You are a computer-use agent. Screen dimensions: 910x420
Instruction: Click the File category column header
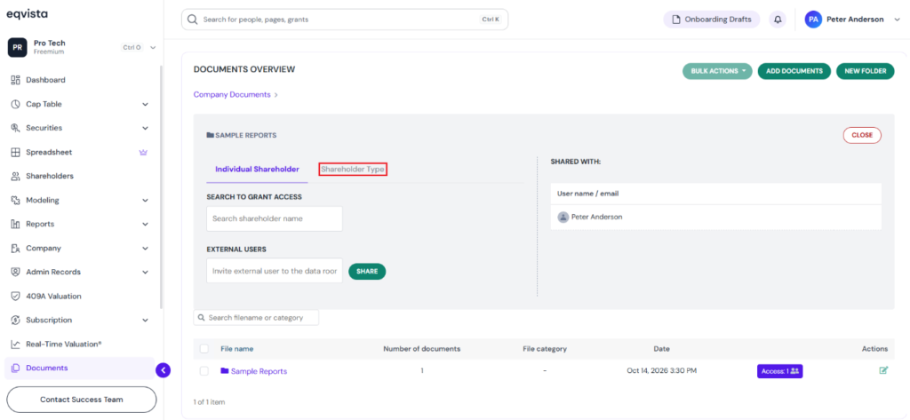point(545,349)
